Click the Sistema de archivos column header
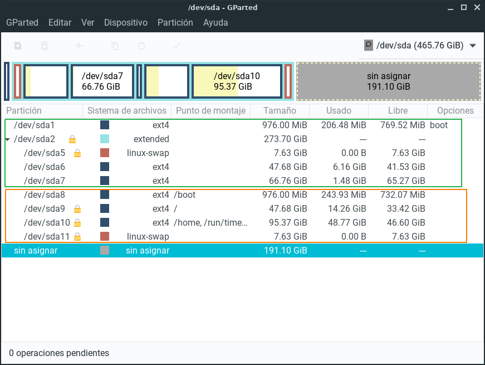The width and height of the screenshot is (485, 365). 127,110
